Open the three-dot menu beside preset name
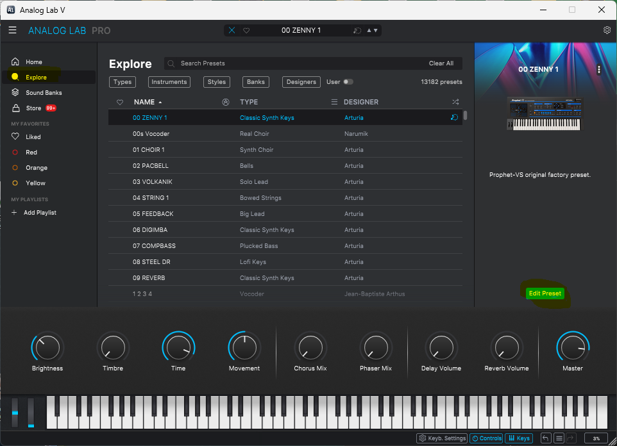617x446 pixels. tap(598, 69)
